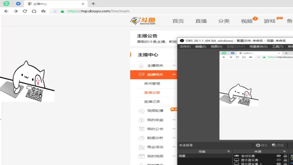Click the green 360 browser logo icon
The width and height of the screenshot is (293, 165).
[x=6, y=4]
